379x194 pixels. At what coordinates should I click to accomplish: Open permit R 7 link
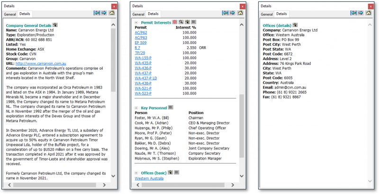tap(137, 48)
